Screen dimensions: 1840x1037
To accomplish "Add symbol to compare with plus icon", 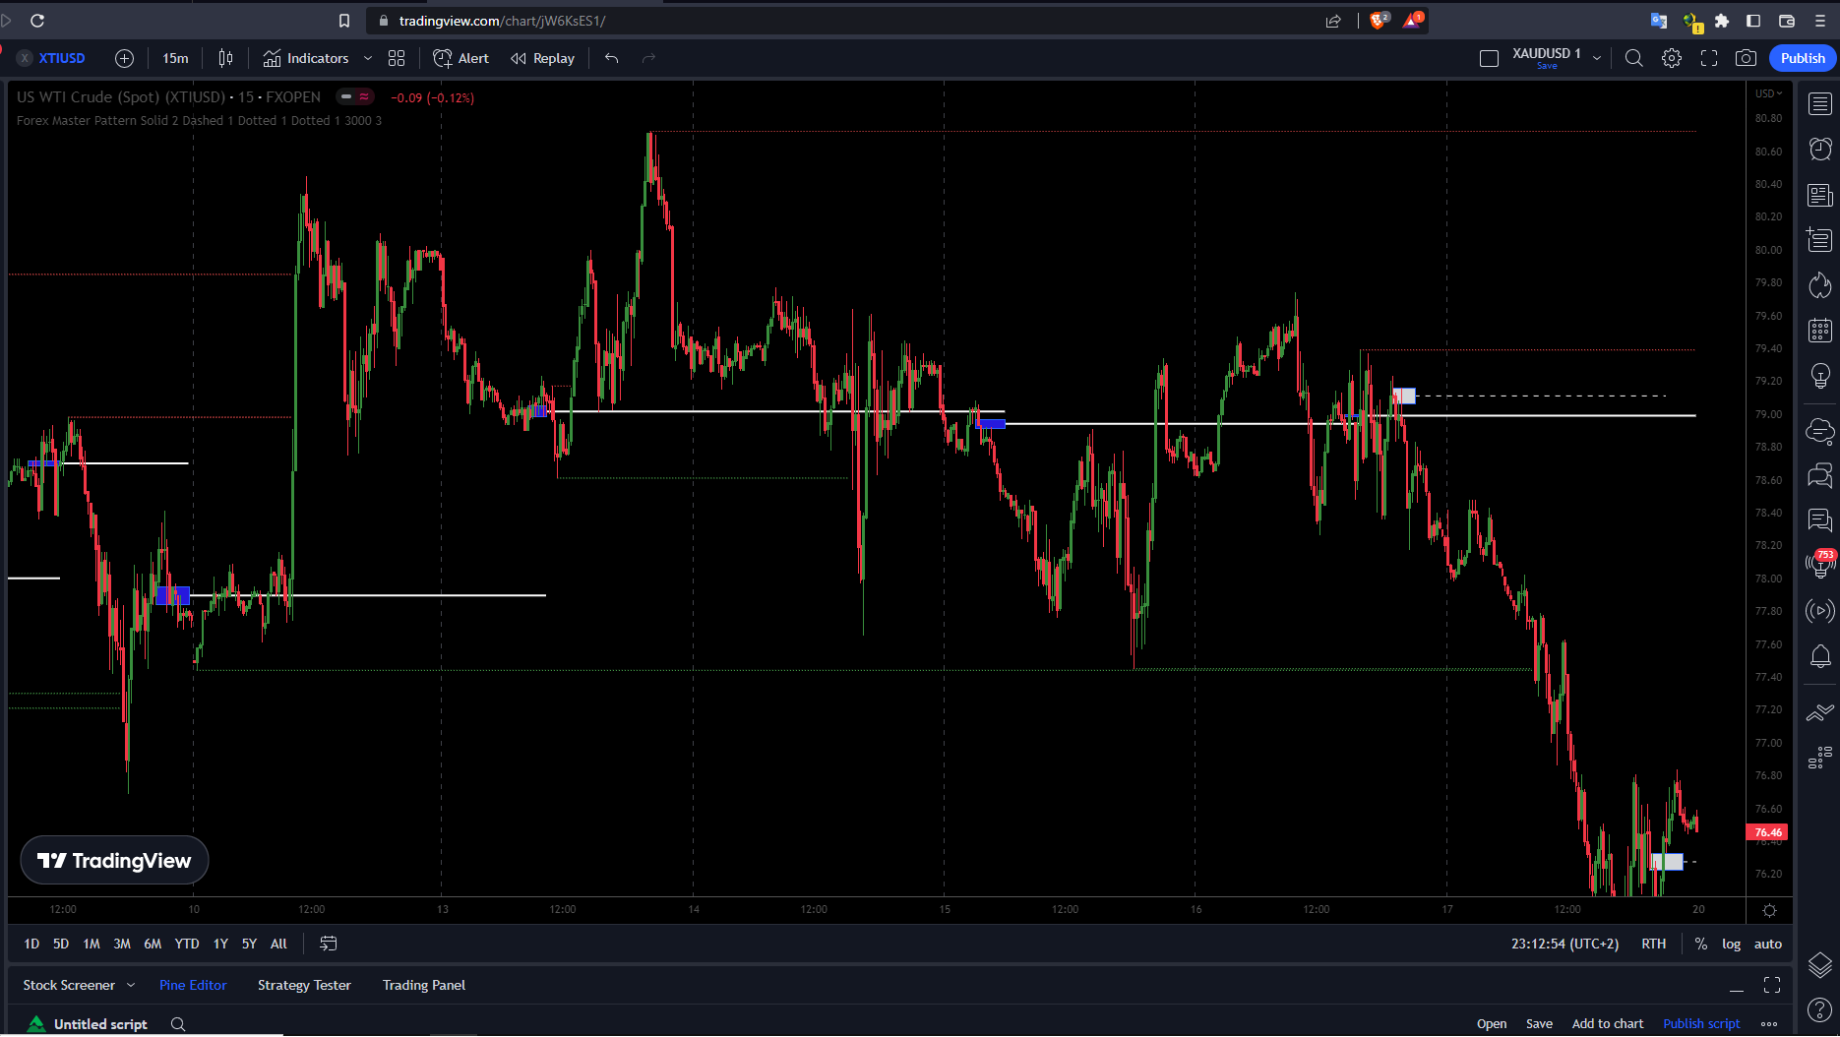I will pyautogui.click(x=124, y=58).
